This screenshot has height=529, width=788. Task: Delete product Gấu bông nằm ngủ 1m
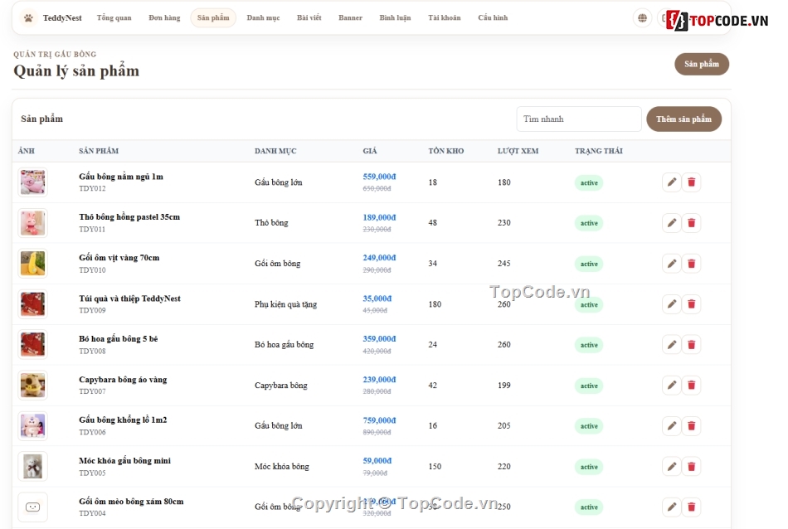click(692, 182)
